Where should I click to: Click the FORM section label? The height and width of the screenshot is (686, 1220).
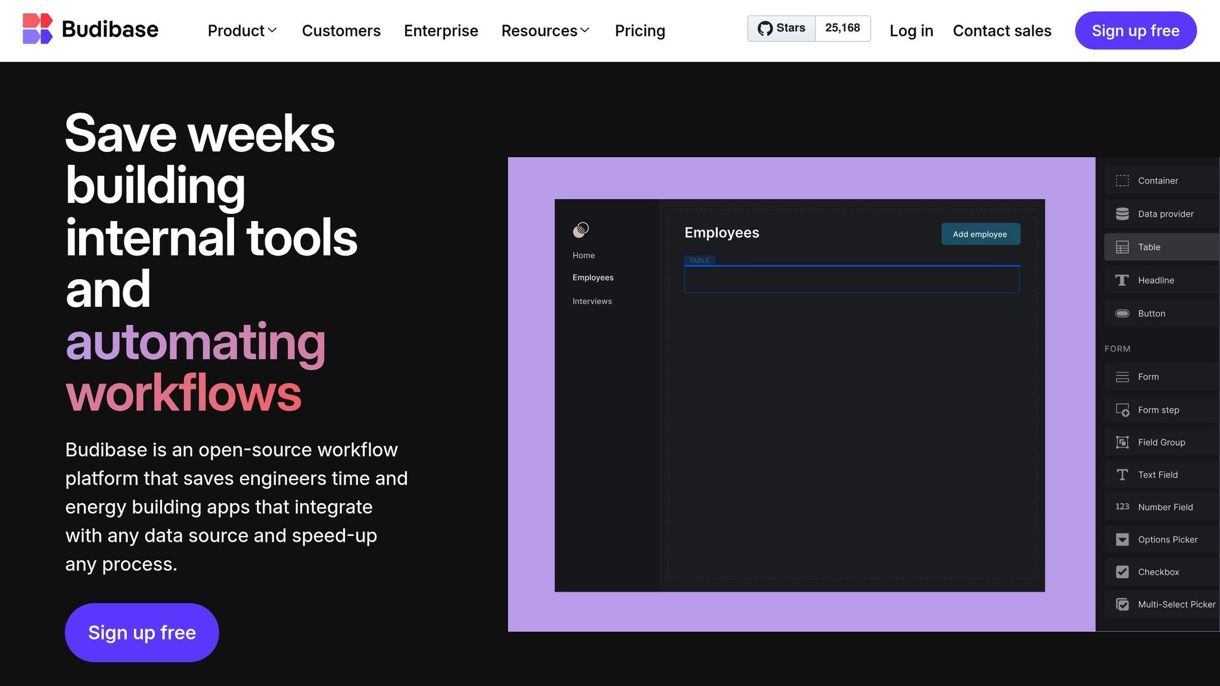[x=1117, y=349]
